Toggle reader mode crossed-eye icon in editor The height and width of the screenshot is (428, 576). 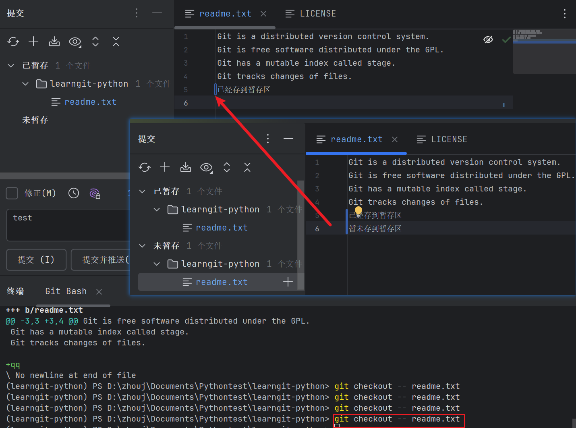coord(488,39)
